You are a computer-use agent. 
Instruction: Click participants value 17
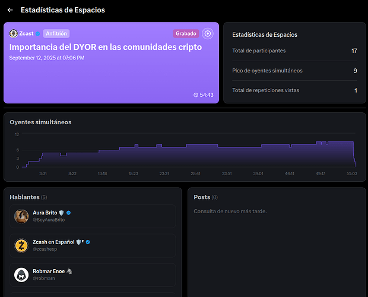coord(354,50)
